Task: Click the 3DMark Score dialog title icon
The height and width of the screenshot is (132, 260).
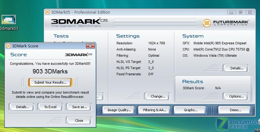Action: [x=8, y=46]
